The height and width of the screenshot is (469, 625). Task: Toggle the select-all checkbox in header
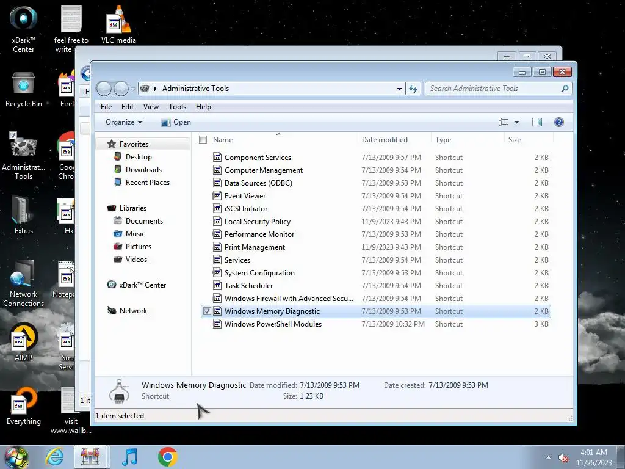[203, 140]
